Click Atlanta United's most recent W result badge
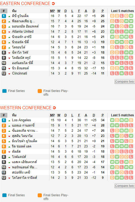This screenshot has width=135, height=202. coord(131,32)
